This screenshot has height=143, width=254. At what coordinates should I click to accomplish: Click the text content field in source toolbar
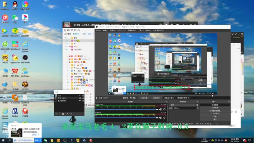pos(197,98)
